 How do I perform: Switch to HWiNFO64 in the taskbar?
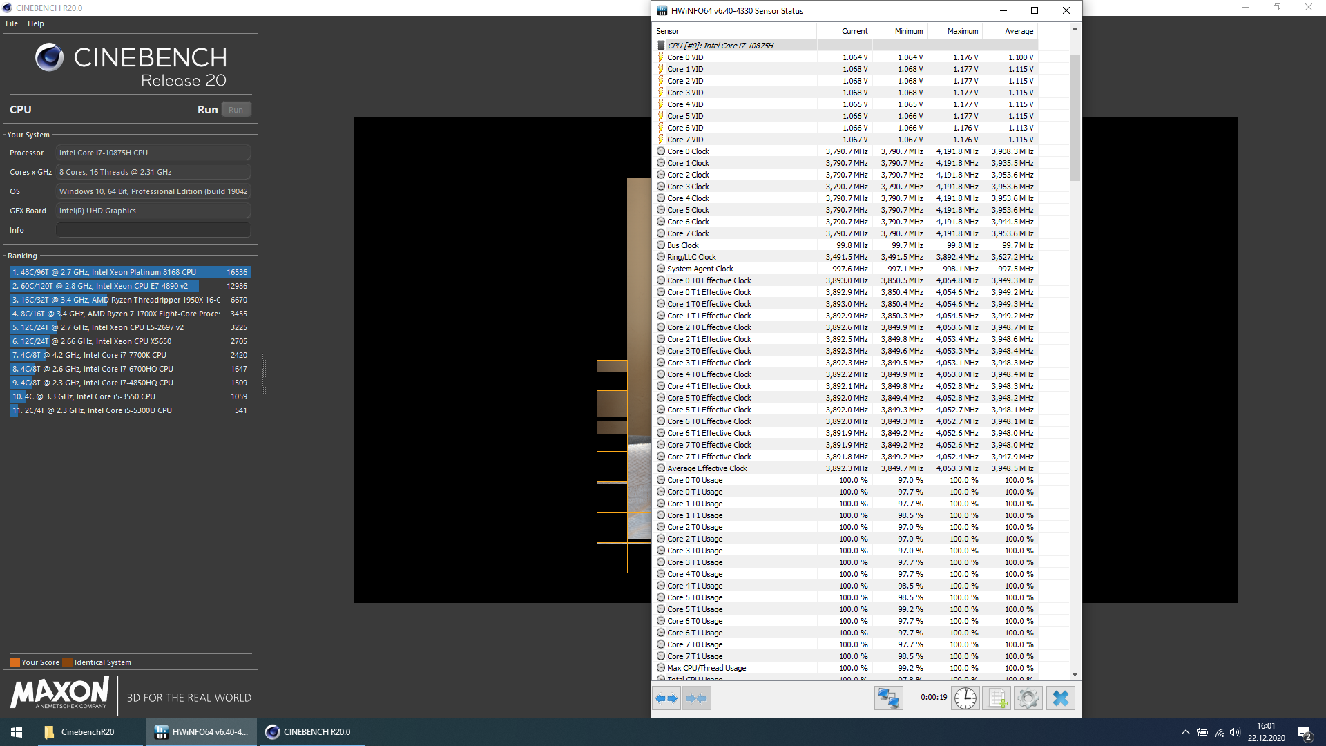pos(202,732)
